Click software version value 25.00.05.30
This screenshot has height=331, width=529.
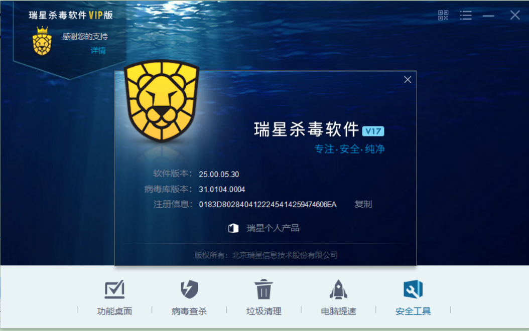[219, 174]
